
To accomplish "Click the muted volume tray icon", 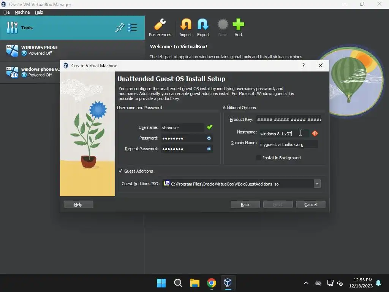I will tap(340, 283).
